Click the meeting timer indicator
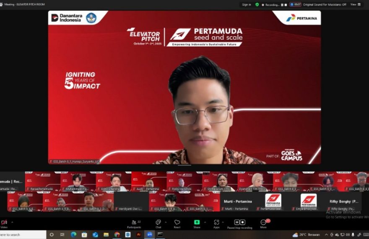Screen dimensions: 369x239 click(297, 5)
